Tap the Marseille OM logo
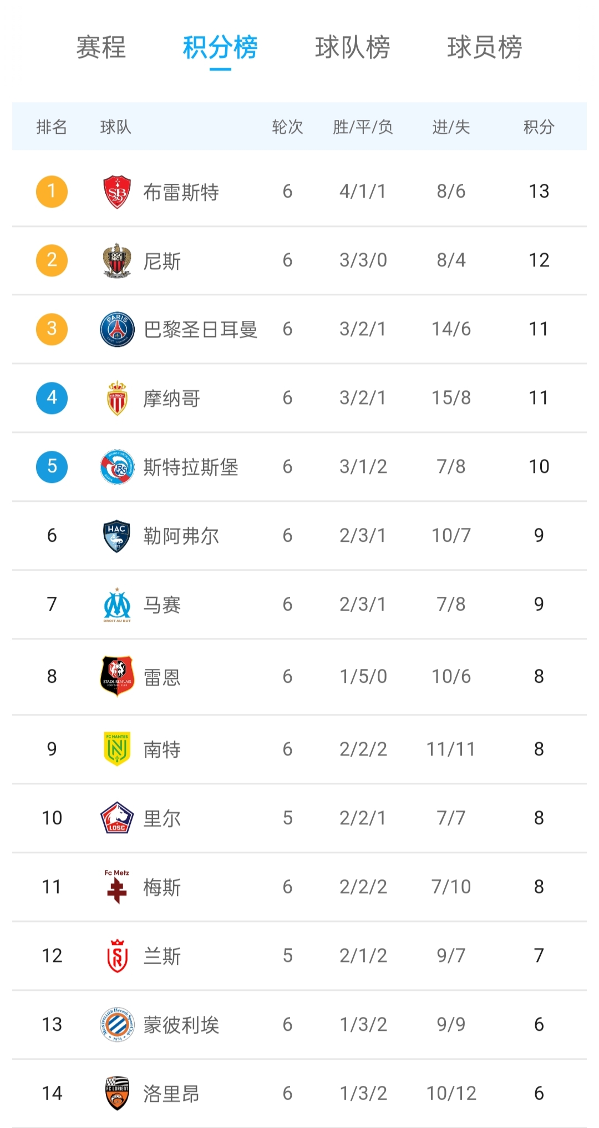 pyautogui.click(x=117, y=605)
